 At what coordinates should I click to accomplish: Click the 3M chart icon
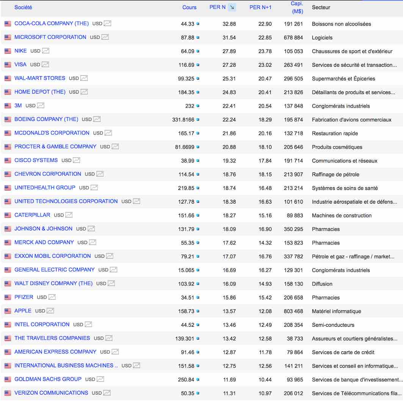[41, 105]
